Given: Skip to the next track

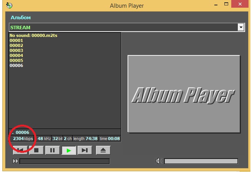Looking at the screenshot, I should [85, 150].
